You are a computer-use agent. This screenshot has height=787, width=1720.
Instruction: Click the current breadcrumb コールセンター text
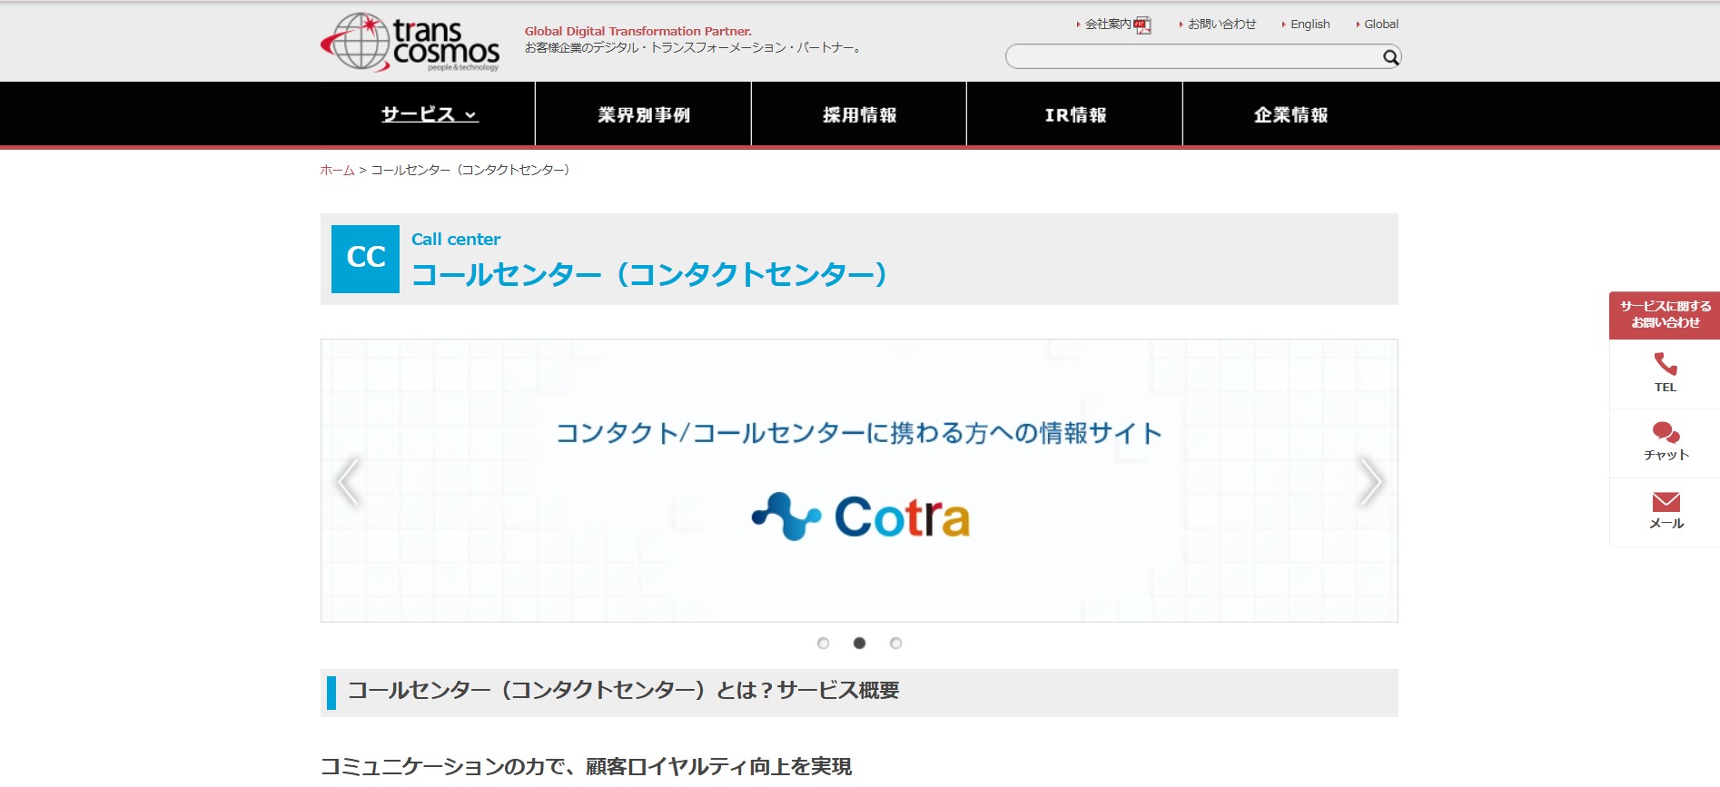click(470, 170)
